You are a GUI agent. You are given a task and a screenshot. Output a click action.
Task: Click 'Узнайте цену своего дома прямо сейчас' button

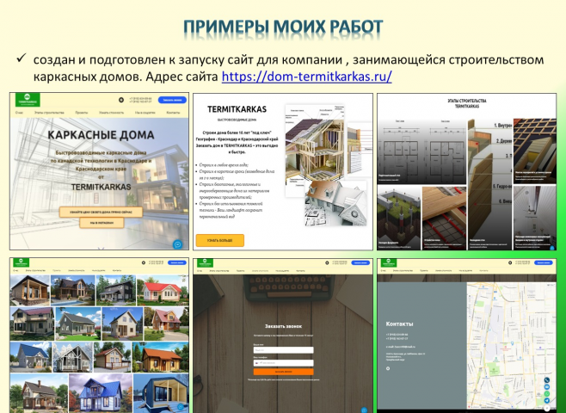tap(102, 212)
